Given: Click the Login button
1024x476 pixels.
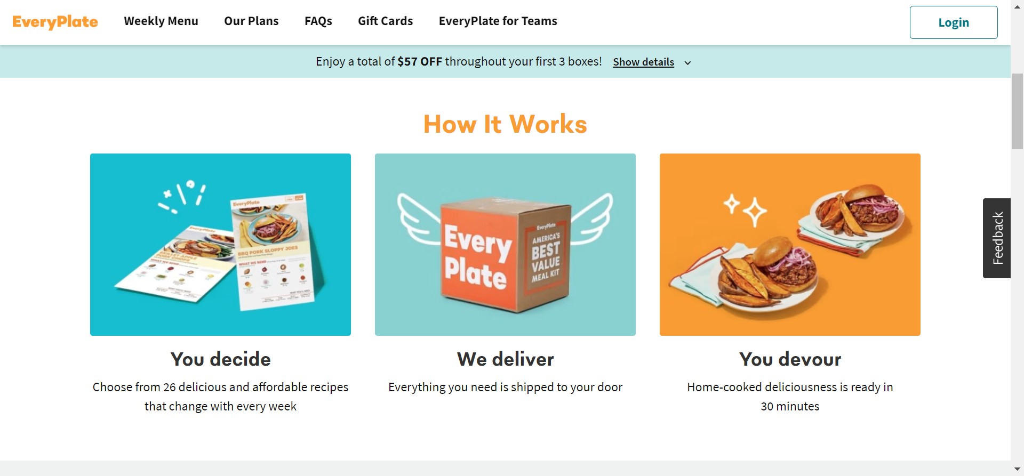Looking at the screenshot, I should 954,22.
